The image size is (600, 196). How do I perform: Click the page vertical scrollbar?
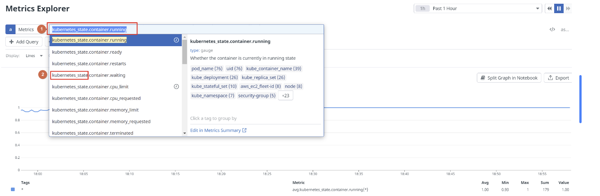click(580, 99)
